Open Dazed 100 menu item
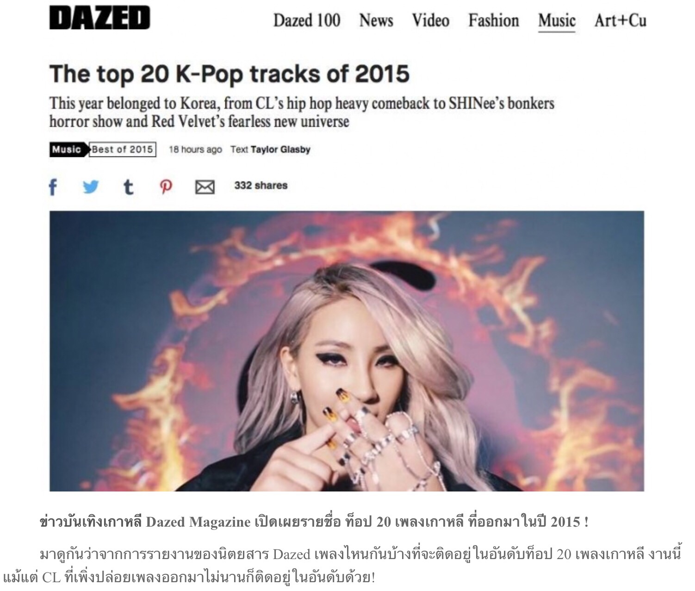The image size is (695, 591). 307,20
